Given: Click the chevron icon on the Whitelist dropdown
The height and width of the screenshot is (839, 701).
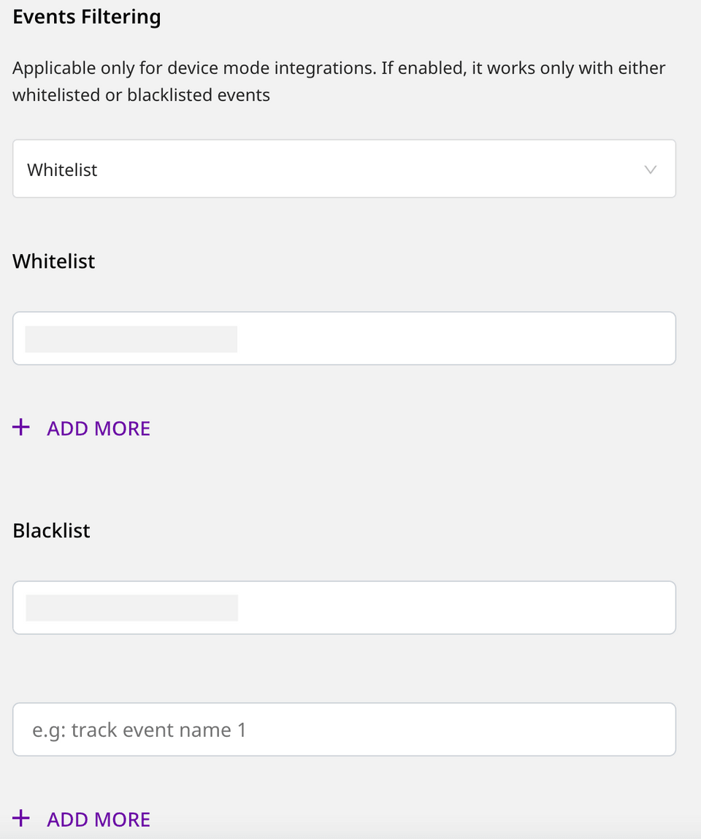Looking at the screenshot, I should click(650, 169).
